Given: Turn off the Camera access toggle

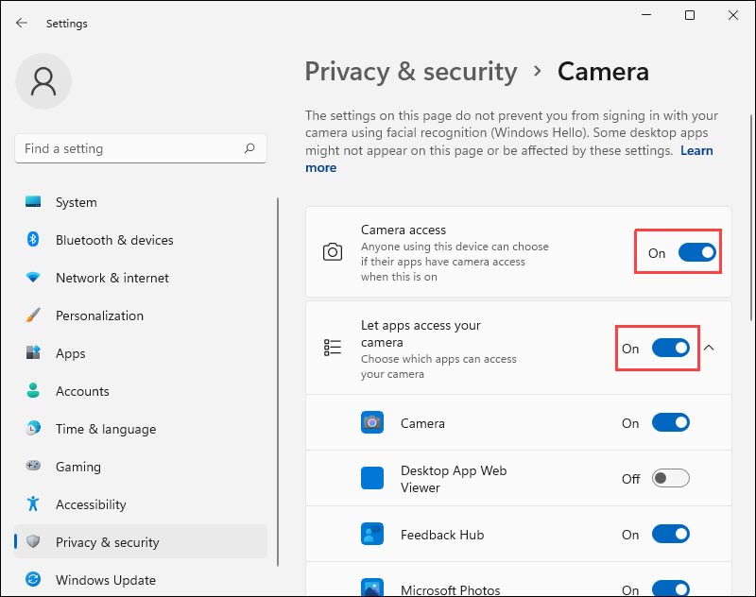Looking at the screenshot, I should [x=697, y=252].
